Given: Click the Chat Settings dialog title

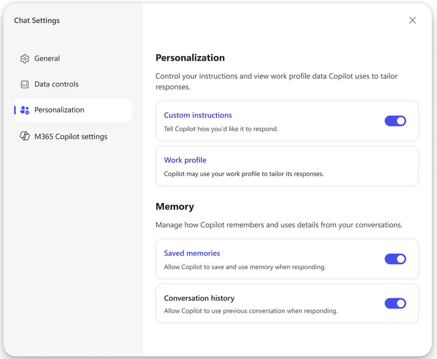Looking at the screenshot, I should click(37, 21).
